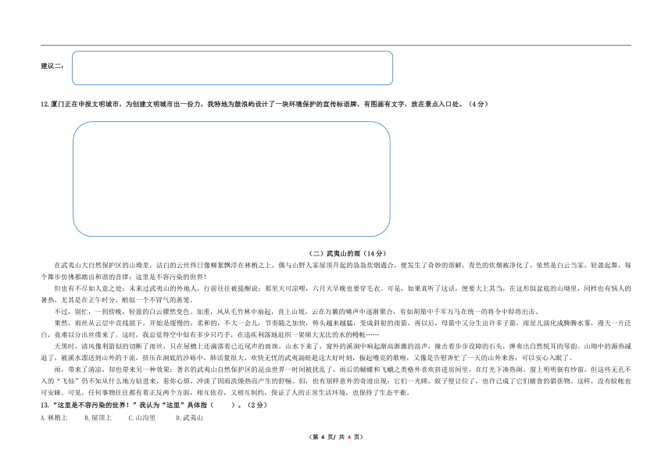Click paragraph starting 但也有不尽如人意之处

(x=336, y=295)
